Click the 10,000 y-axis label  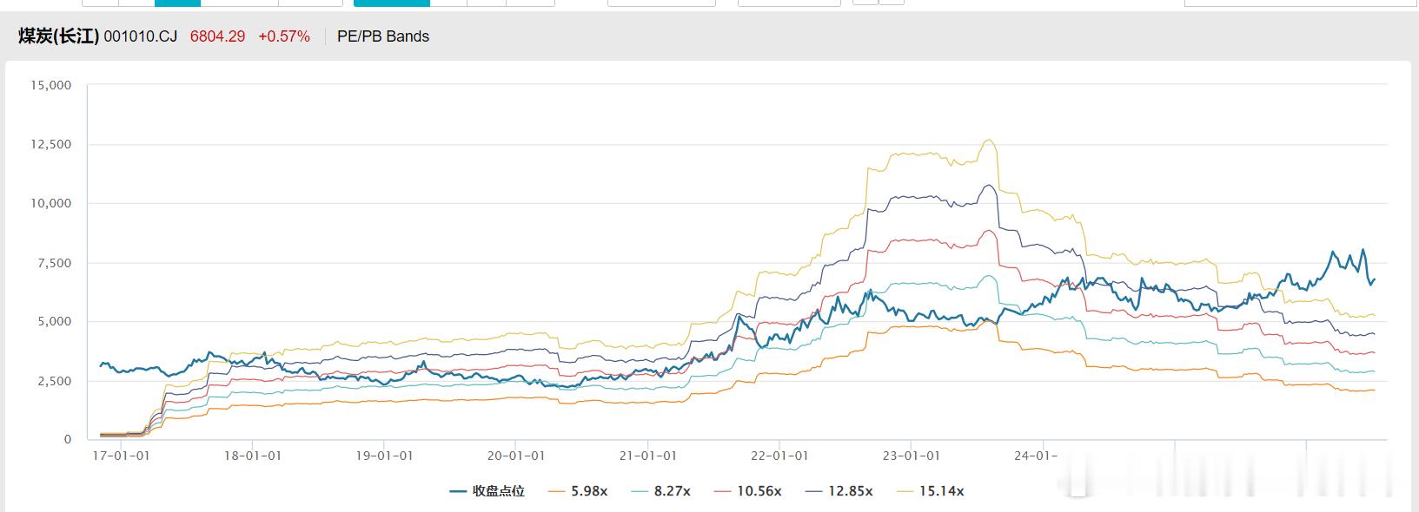click(50, 203)
